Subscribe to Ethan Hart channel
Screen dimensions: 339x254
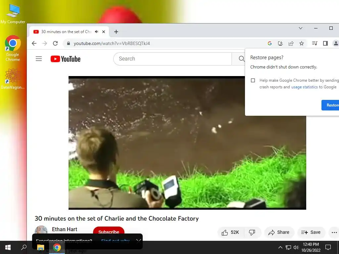click(x=109, y=232)
